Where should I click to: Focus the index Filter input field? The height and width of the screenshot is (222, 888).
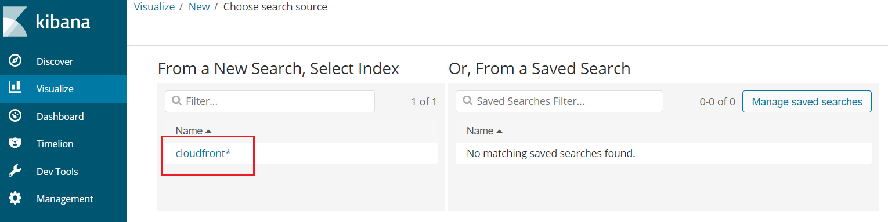(270, 101)
